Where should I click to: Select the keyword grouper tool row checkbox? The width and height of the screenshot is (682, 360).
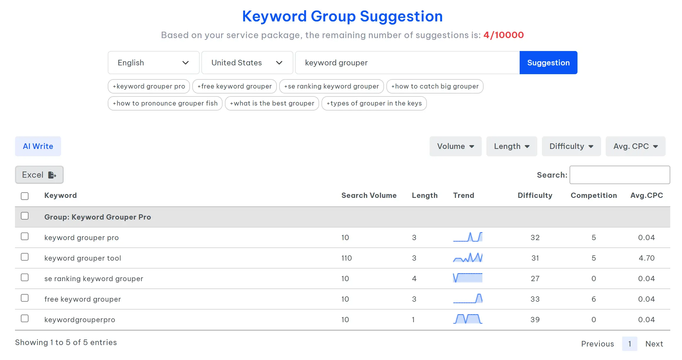click(x=25, y=257)
